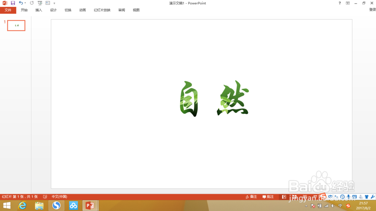This screenshot has height=211, width=376.
Task: Select slide 1 thumbnail
Action: coord(16,26)
